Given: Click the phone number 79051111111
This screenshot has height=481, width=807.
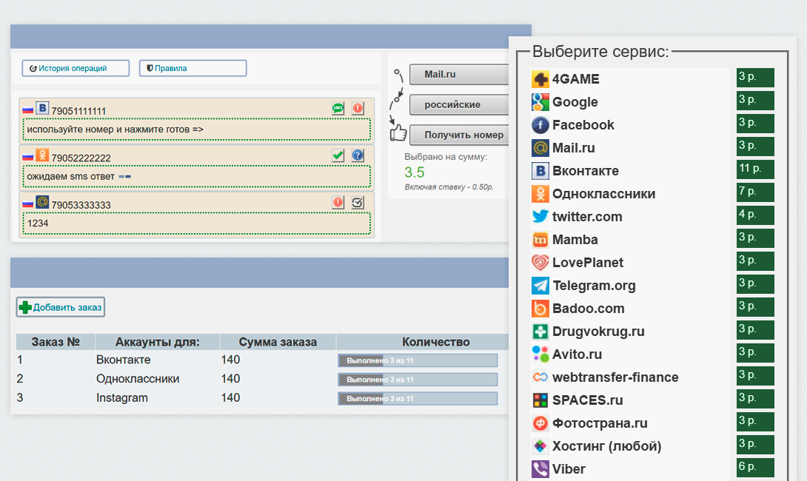Looking at the screenshot, I should tap(78, 111).
